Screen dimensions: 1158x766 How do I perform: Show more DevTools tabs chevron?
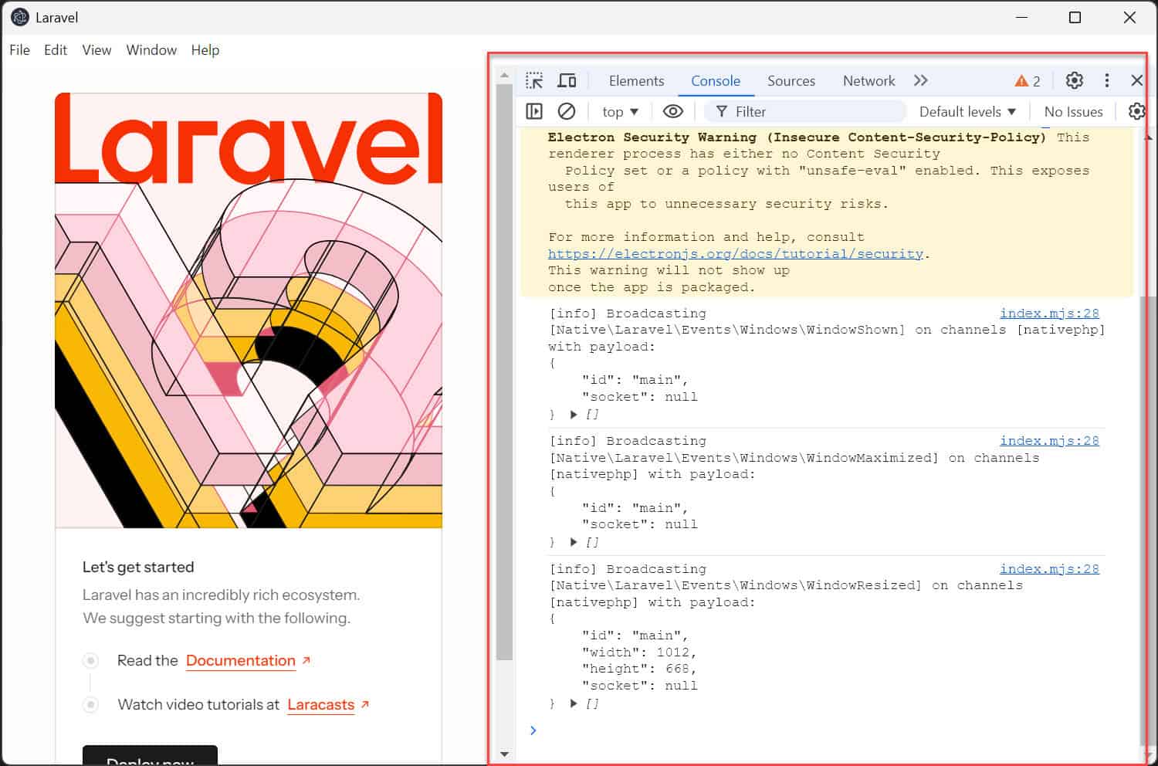920,80
